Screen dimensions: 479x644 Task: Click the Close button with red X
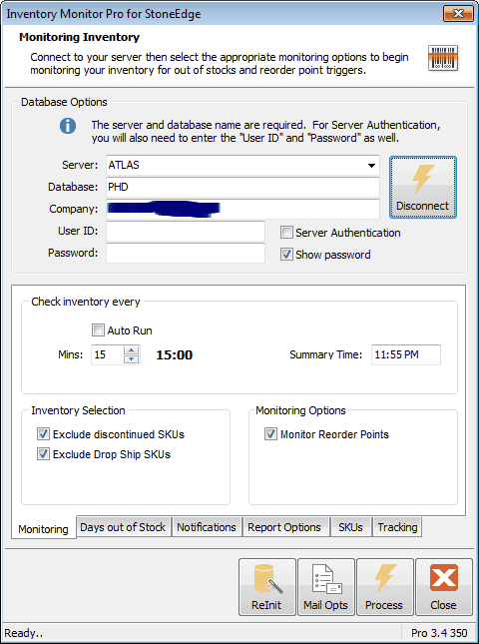tap(444, 586)
